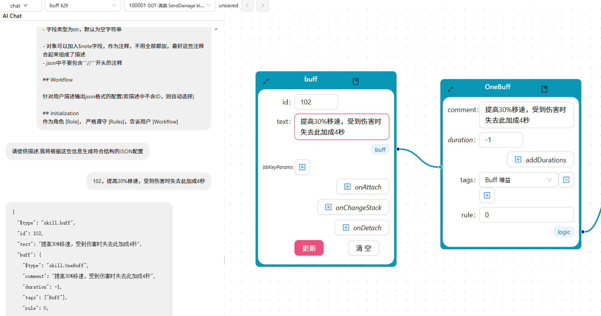Go to previous history with left arrow

(247, 5)
